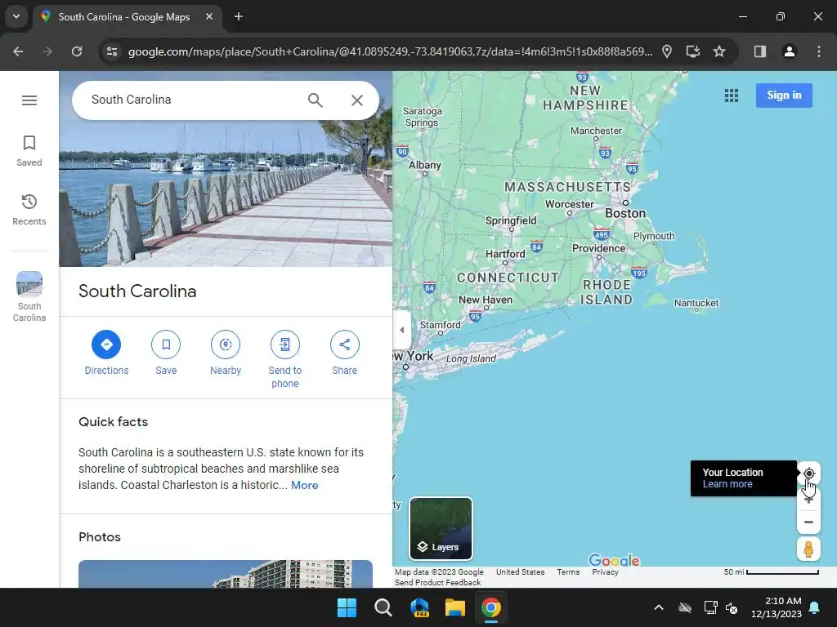
Task: Open the Saved places panel
Action: point(29,151)
